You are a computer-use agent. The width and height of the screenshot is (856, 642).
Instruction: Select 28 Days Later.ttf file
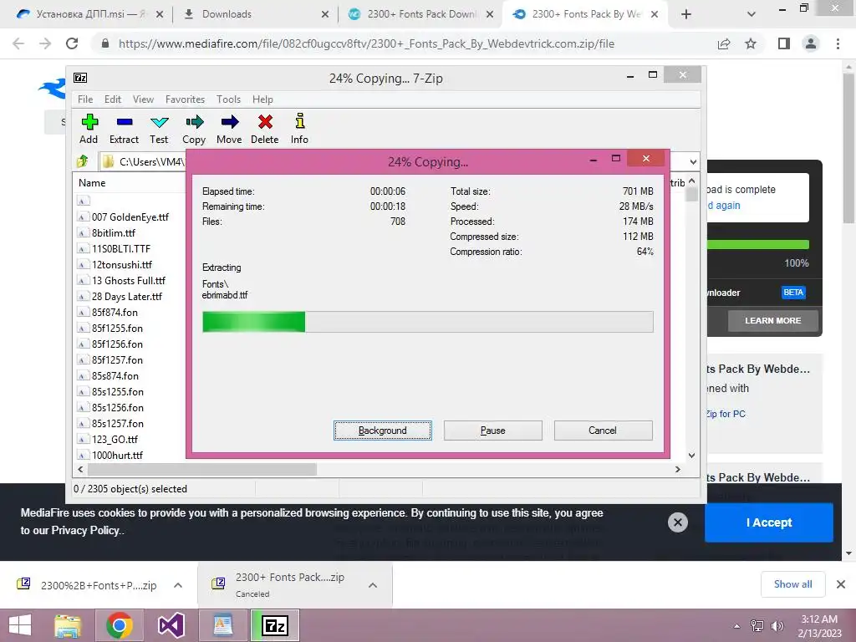point(127,296)
